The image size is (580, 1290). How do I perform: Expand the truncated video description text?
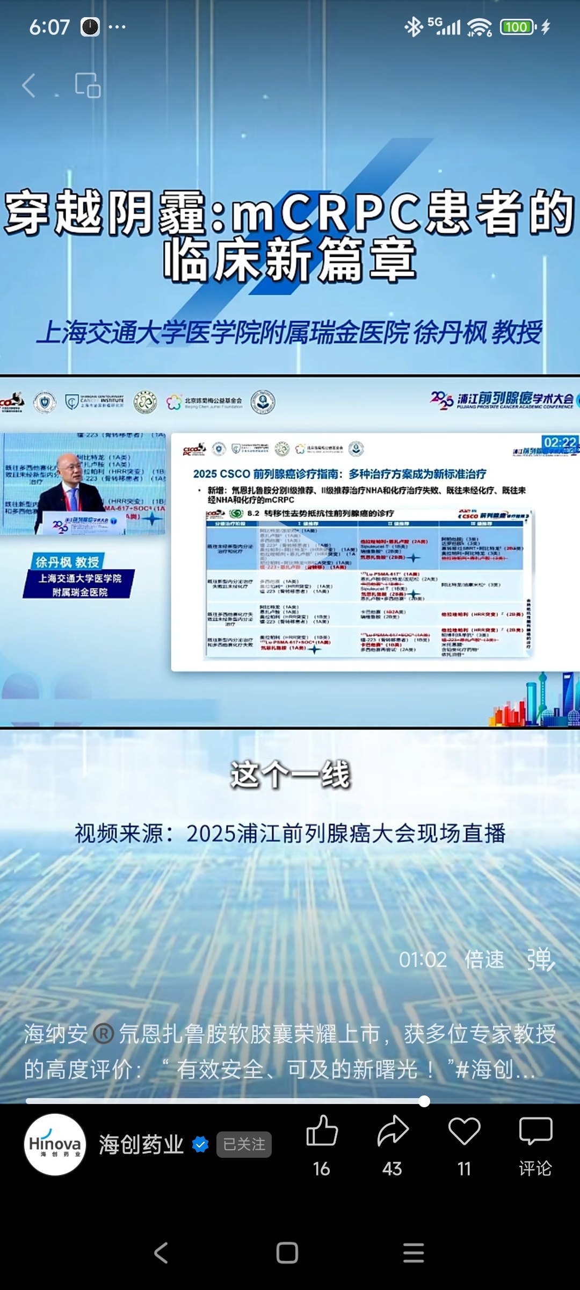pyautogui.click(x=290, y=1051)
